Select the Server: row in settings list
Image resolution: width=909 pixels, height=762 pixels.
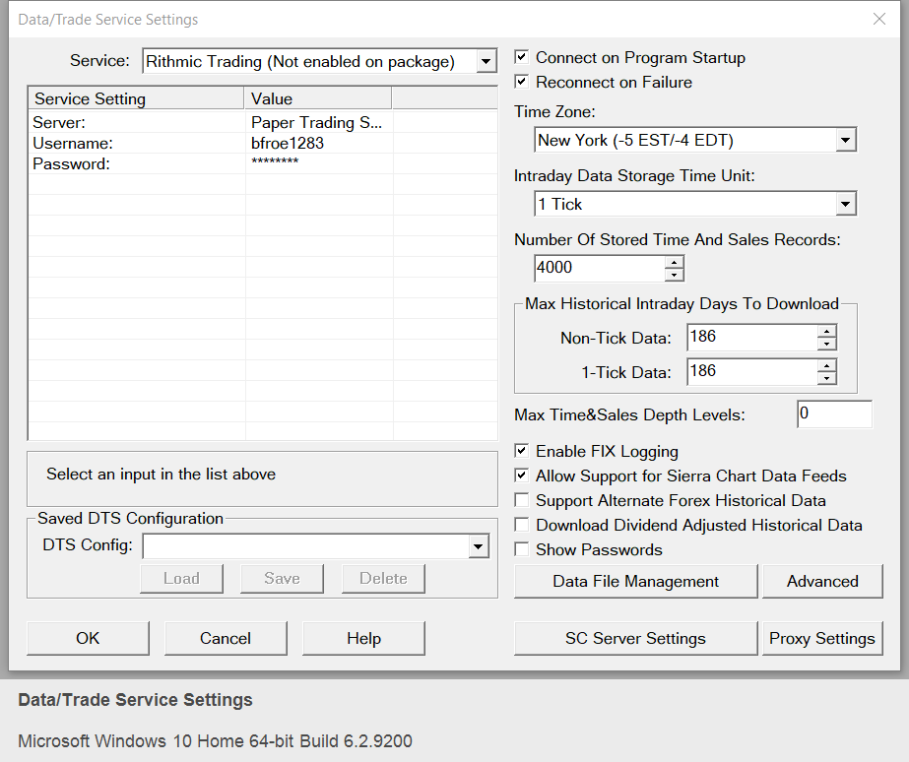coord(263,122)
